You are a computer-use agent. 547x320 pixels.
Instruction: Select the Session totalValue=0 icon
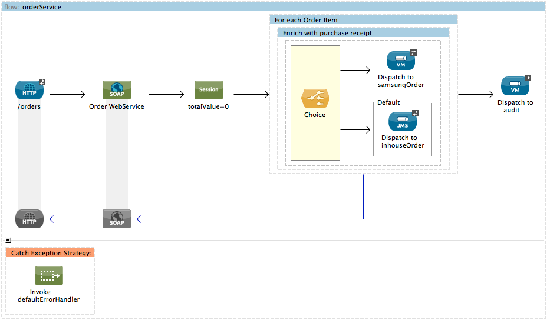209,90
